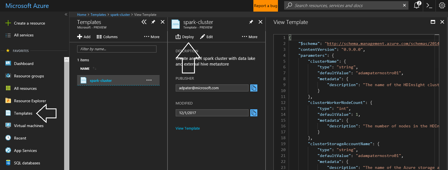Open the schema URL in the JSON
448x170 pixels.
383,43
